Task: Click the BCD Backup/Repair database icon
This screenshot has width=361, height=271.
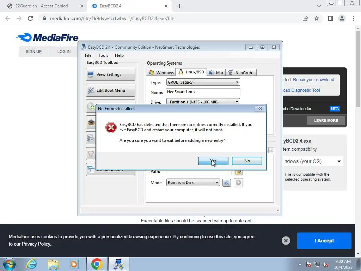Action: tap(91, 138)
